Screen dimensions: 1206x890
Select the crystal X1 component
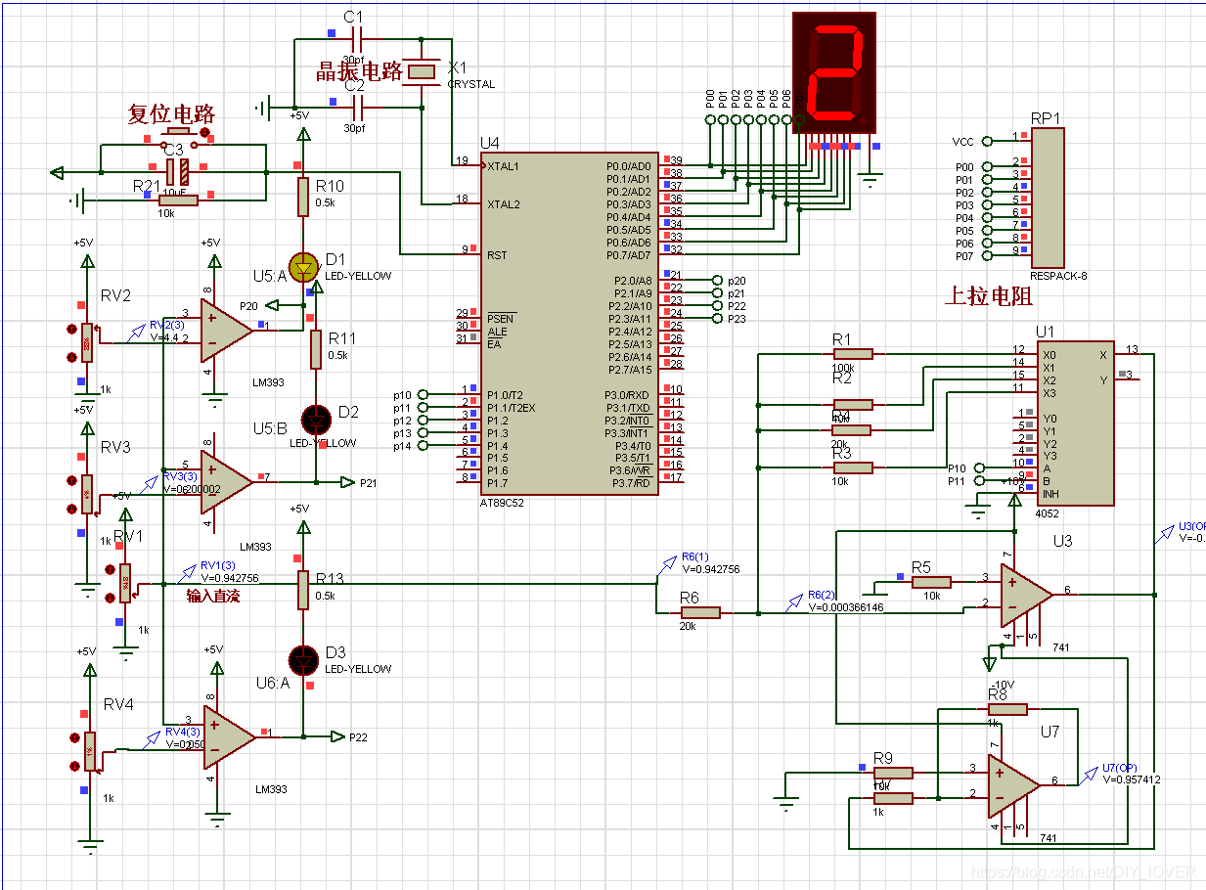[x=423, y=70]
